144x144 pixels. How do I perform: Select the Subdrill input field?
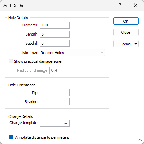55,43
